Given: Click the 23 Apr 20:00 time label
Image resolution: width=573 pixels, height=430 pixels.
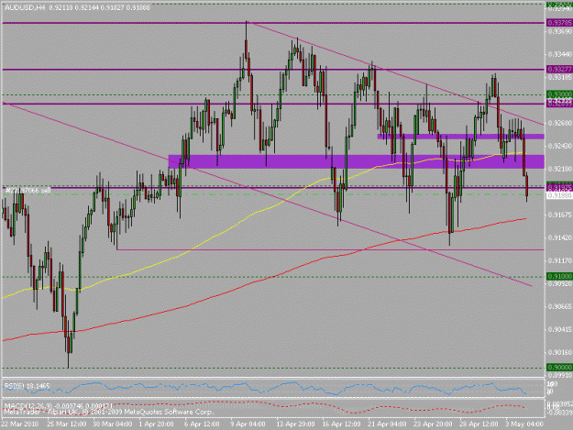Looking at the screenshot, I should pyautogui.click(x=433, y=424).
